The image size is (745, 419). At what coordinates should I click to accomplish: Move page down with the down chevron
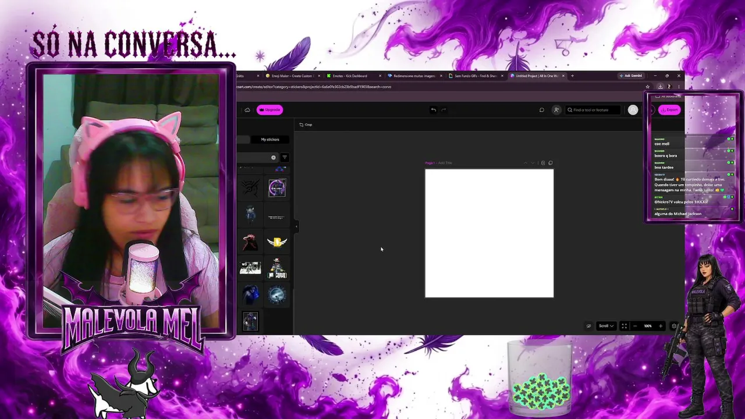[x=533, y=163]
